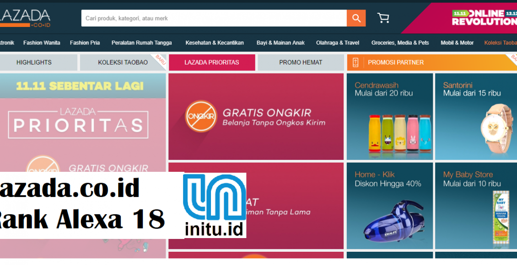Open the Promosi Partner tab
517x265 pixels.
pos(432,62)
